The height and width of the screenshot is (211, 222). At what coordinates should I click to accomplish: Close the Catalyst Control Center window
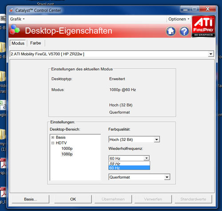208,9
